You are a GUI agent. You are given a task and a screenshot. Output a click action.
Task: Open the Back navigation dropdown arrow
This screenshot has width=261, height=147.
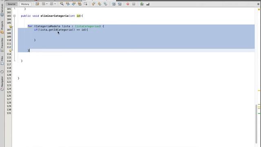click(47, 4)
